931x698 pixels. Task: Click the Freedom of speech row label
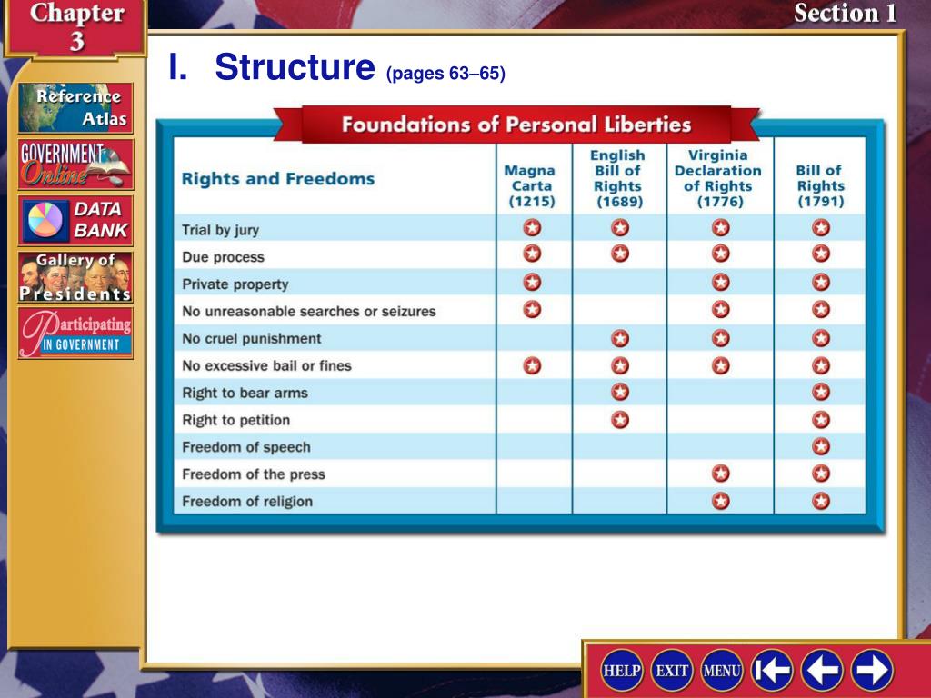point(246,447)
